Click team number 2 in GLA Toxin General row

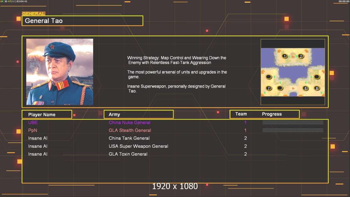click(246, 154)
